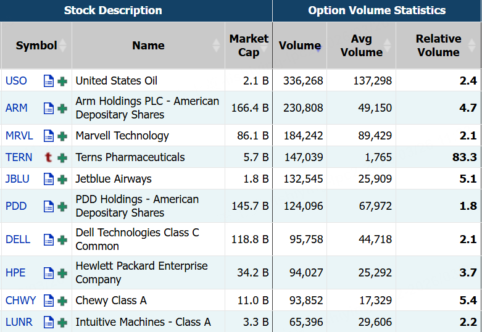Screen dimensions: 482x332
Task: Open the USO ticker symbol link
Action: click(16, 81)
